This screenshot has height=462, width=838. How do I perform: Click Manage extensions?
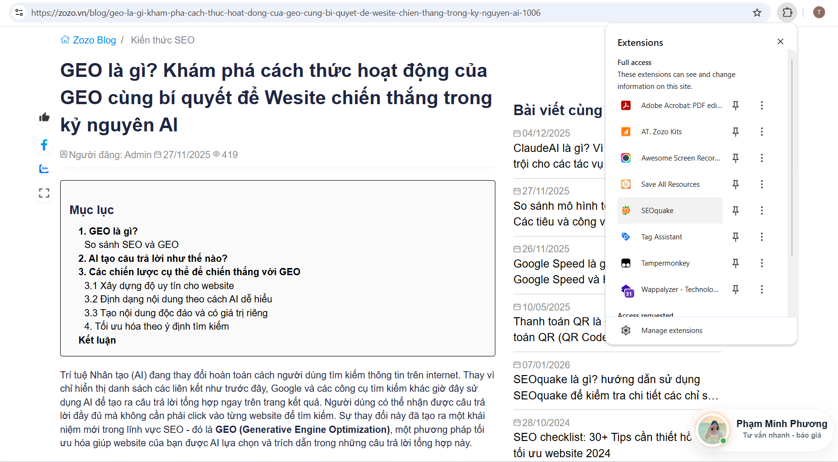pos(671,331)
